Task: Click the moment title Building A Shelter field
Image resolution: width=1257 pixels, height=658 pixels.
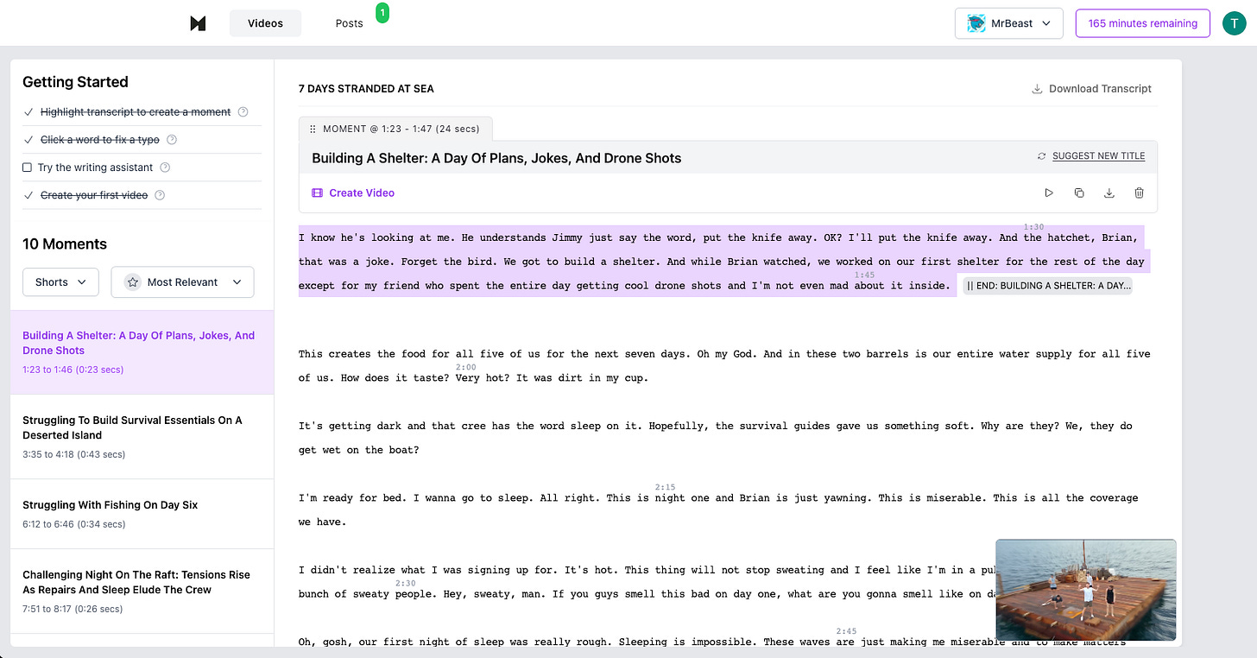Action: point(496,158)
